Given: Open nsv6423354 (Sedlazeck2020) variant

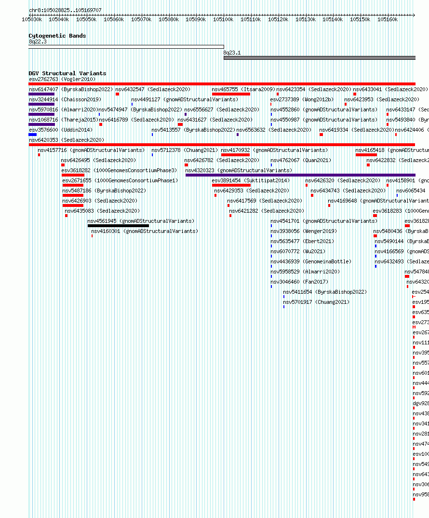Looking at the screenshot, I should tap(314, 90).
